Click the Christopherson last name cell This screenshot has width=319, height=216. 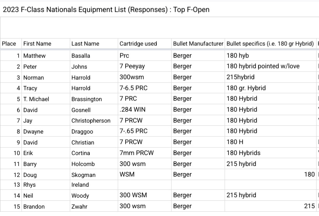click(91, 121)
